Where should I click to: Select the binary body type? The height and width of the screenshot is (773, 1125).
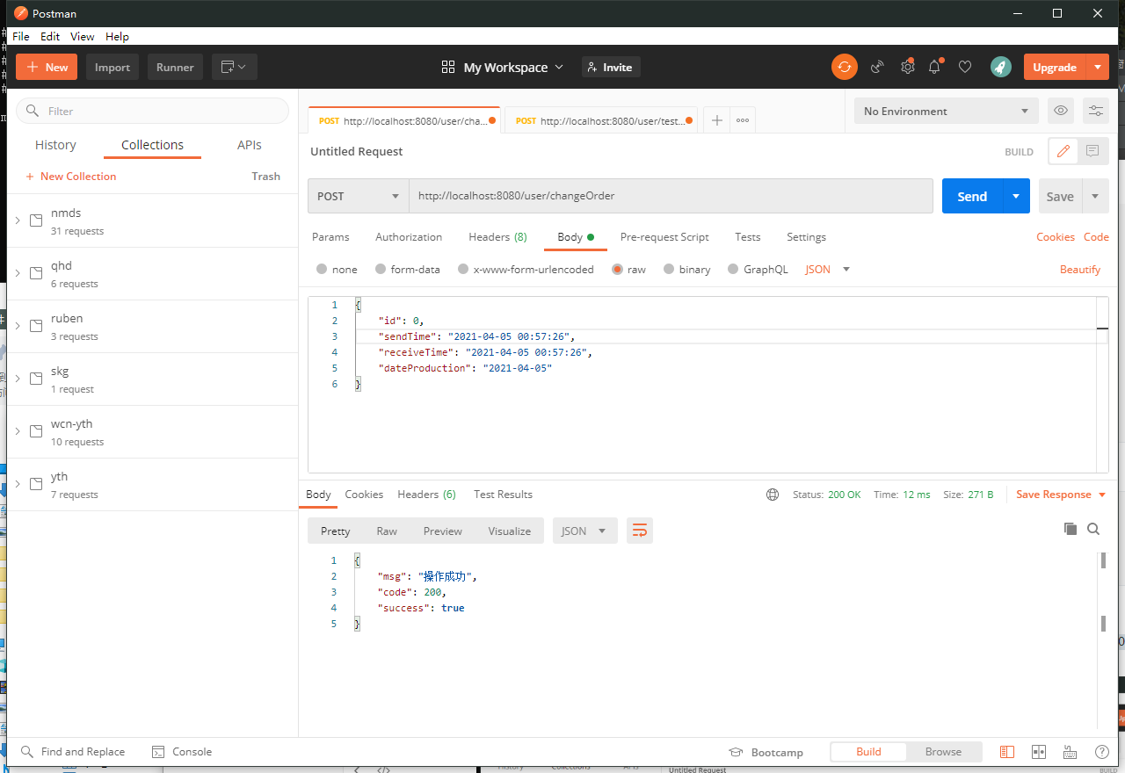pos(670,270)
